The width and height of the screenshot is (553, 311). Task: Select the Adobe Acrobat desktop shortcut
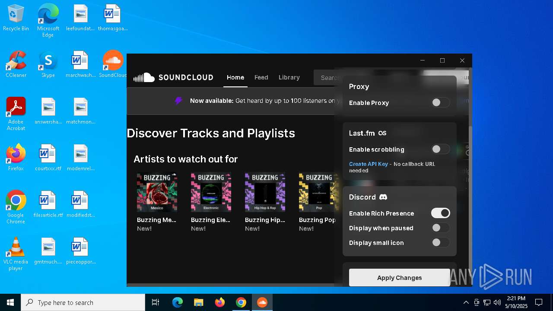16,114
